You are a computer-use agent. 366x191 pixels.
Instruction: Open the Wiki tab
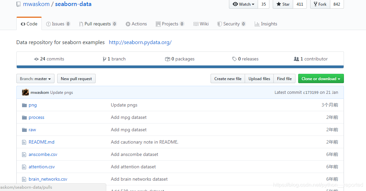click(x=201, y=24)
